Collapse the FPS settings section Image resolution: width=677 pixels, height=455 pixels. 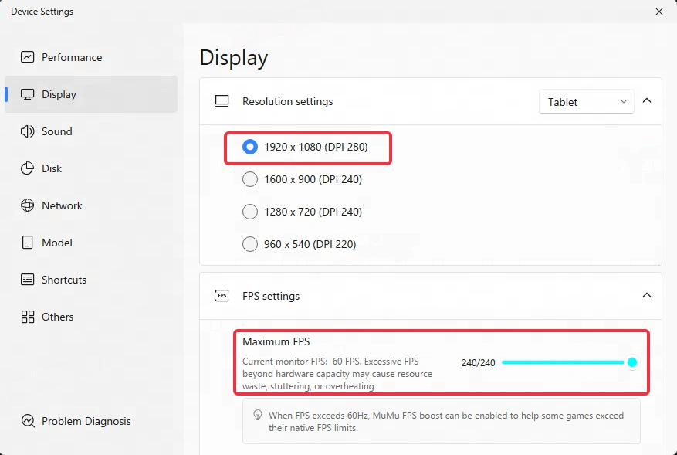(x=647, y=295)
